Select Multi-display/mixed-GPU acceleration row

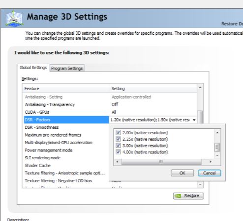pyautogui.click(x=66, y=143)
